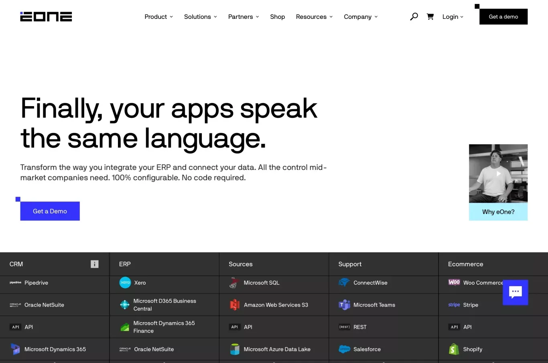Select Microsoft Azure Data Lake text

277,349
